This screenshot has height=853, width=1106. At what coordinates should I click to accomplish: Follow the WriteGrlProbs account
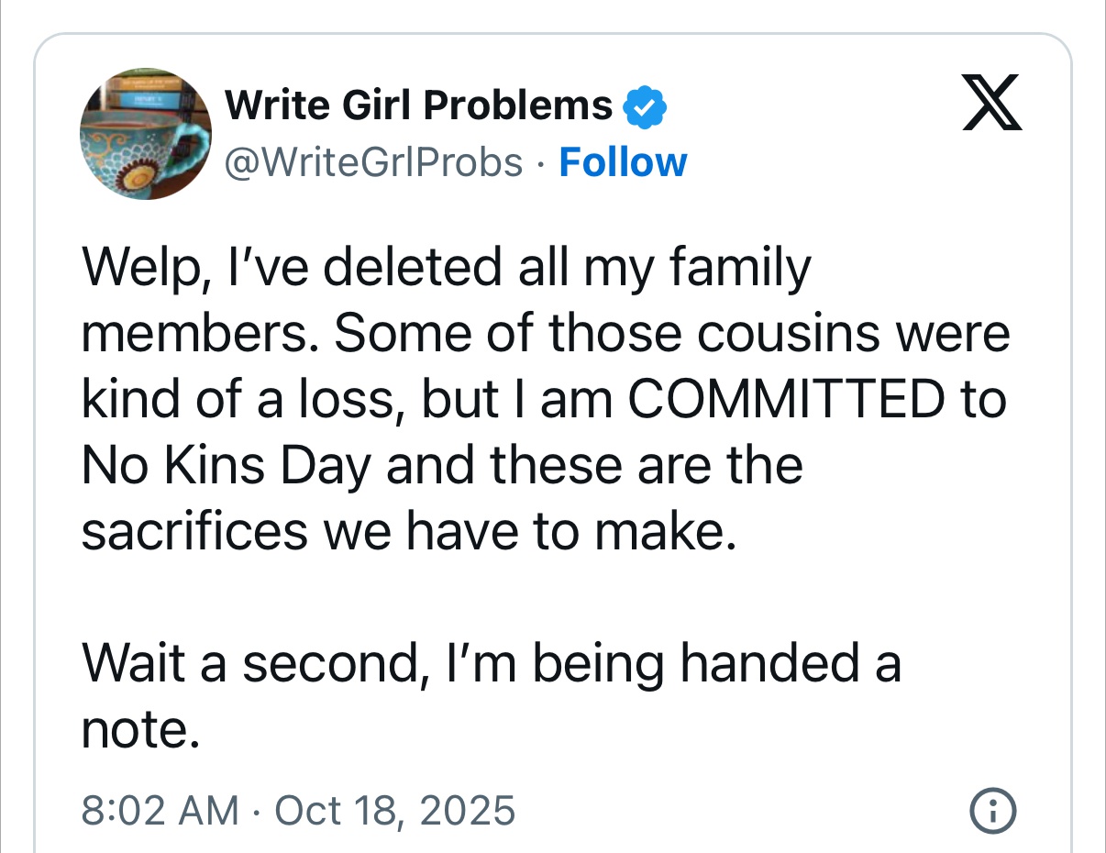[623, 162]
